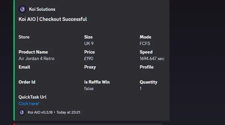Click the 'false' raffle win value
This screenshot has height=125, width=225.
tap(89, 89)
